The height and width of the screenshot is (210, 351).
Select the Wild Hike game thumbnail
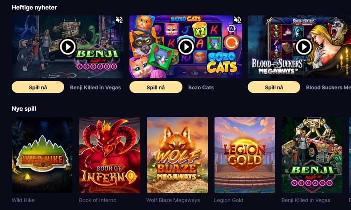[x=42, y=155]
